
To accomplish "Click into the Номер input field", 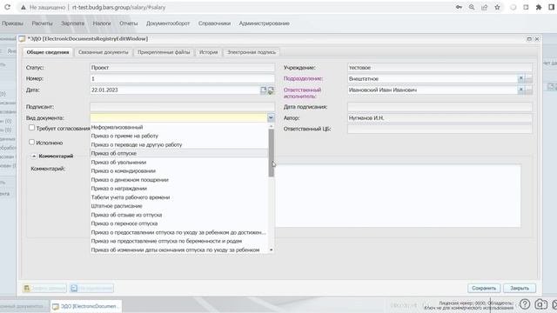I will [x=182, y=79].
